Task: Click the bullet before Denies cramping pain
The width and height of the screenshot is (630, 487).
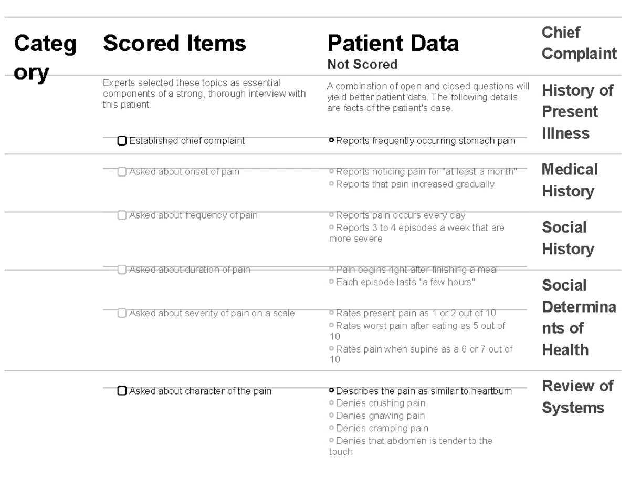Action: [331, 428]
